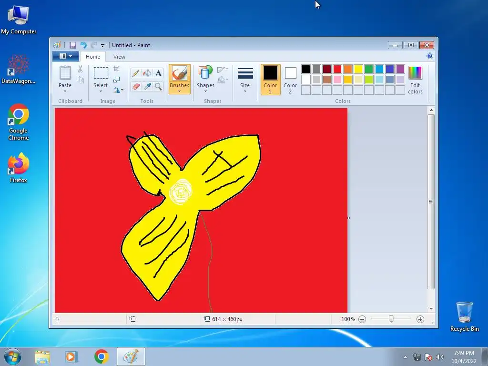The height and width of the screenshot is (366, 488).
Task: Pick the yellow color swatch
Action: pos(358,69)
